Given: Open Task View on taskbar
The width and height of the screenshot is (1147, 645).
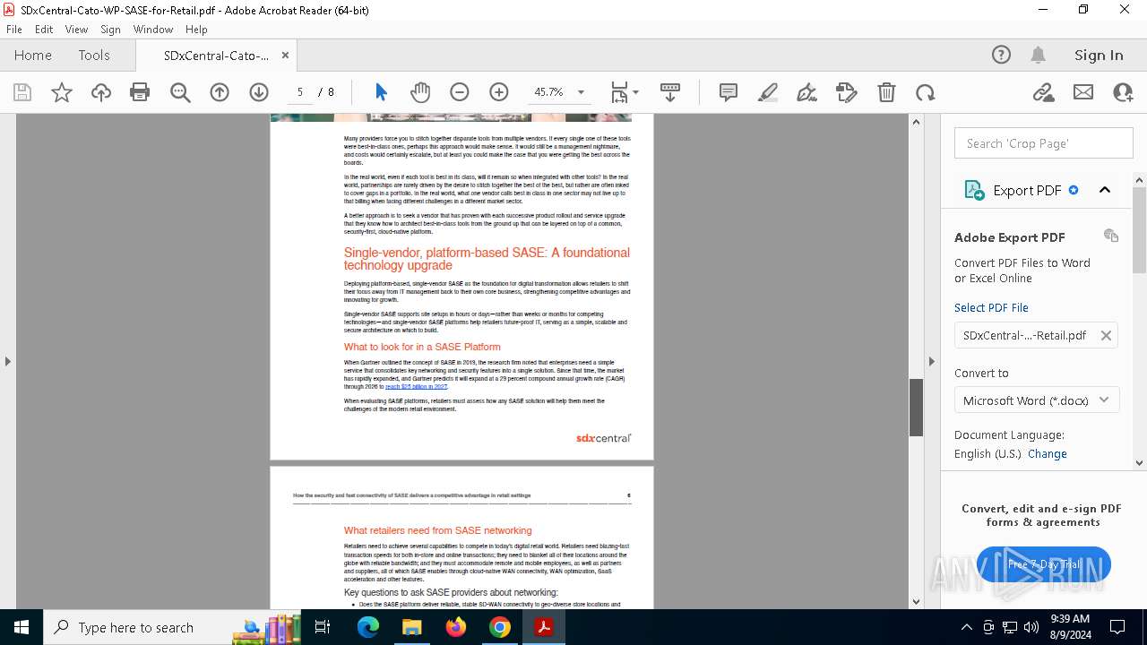Looking at the screenshot, I should pyautogui.click(x=323, y=627).
